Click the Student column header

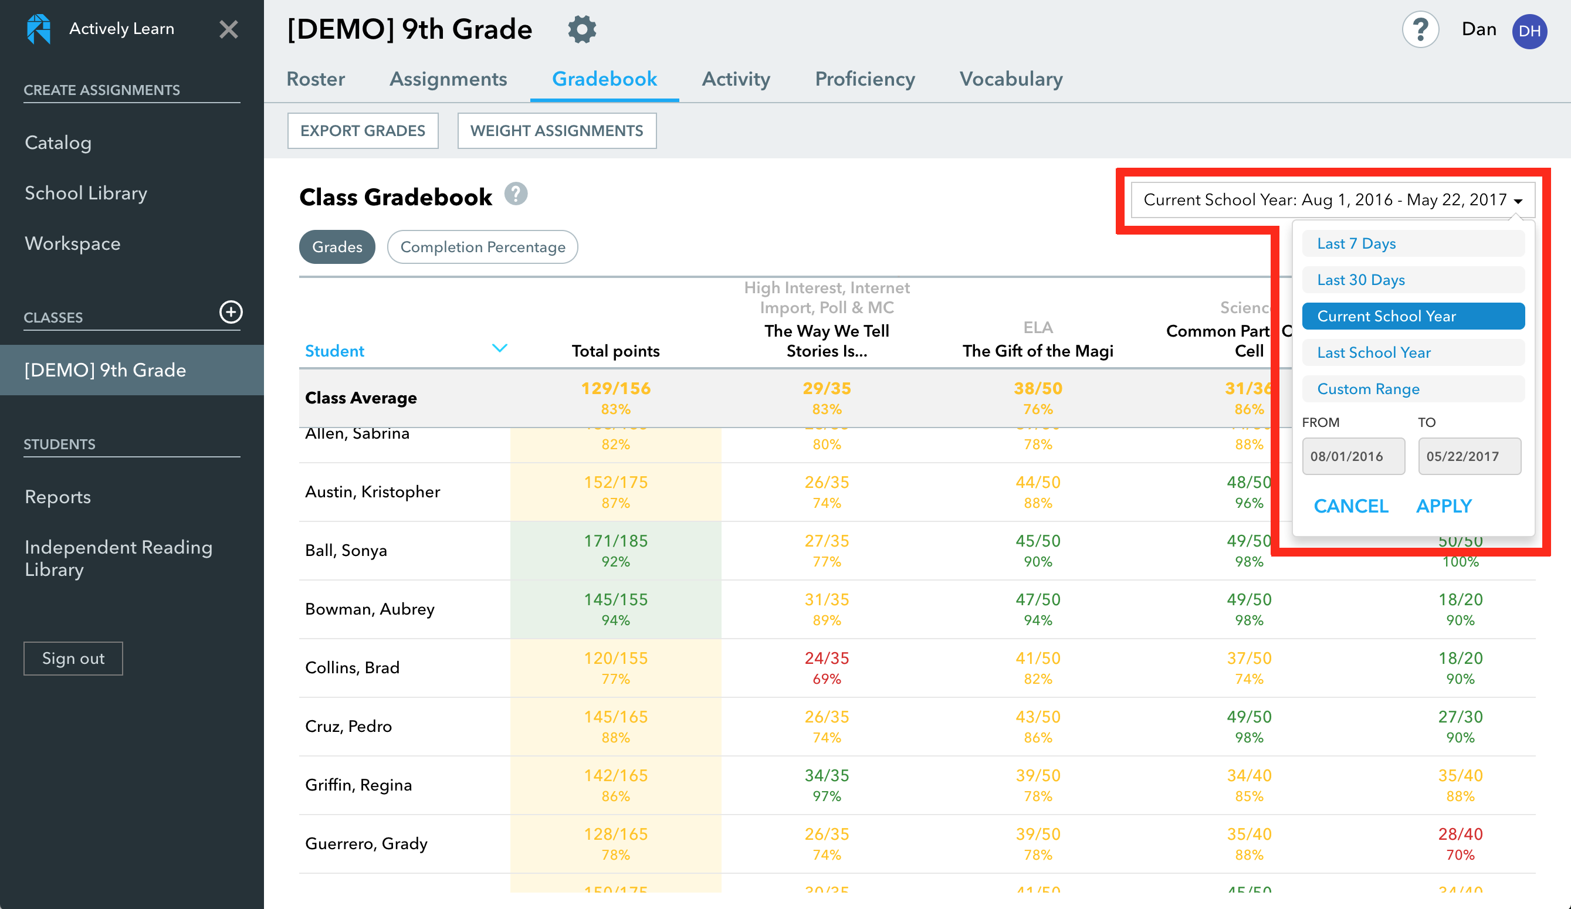pos(334,351)
